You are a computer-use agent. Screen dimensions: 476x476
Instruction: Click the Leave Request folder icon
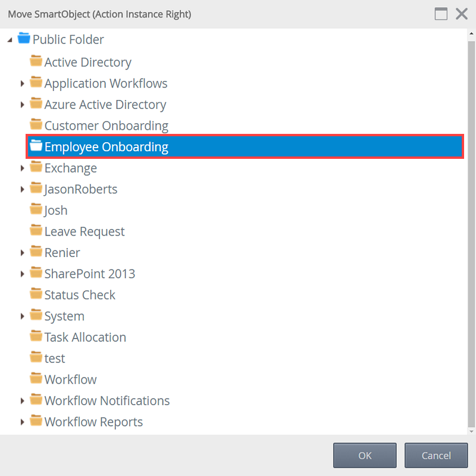[x=36, y=231]
